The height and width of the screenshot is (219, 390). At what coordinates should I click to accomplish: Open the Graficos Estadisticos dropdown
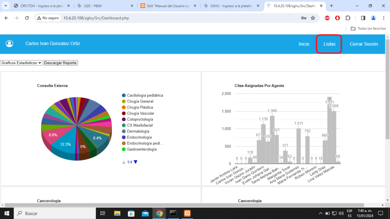click(21, 63)
